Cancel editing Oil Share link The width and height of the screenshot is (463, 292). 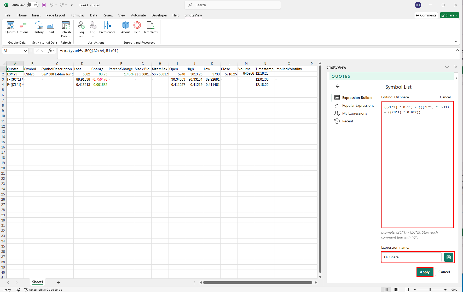coord(445,97)
